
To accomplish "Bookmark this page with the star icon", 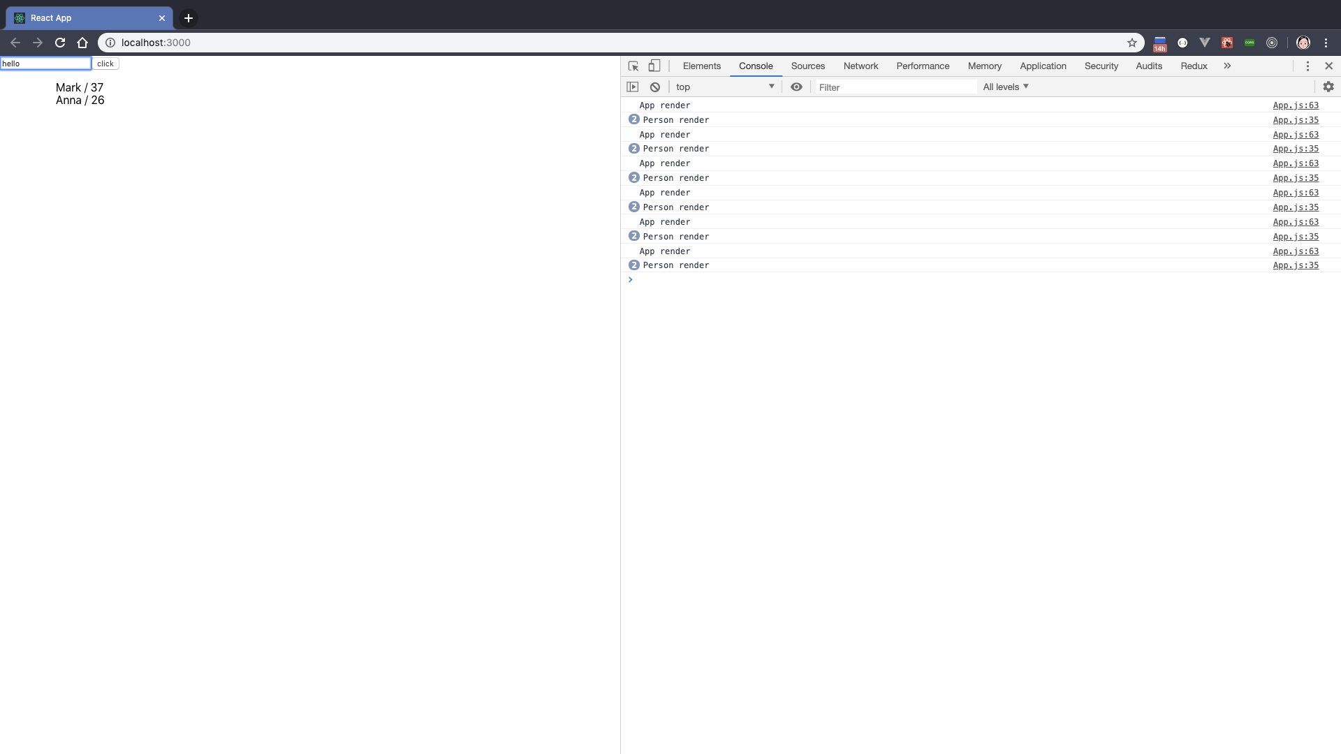I will [1132, 43].
